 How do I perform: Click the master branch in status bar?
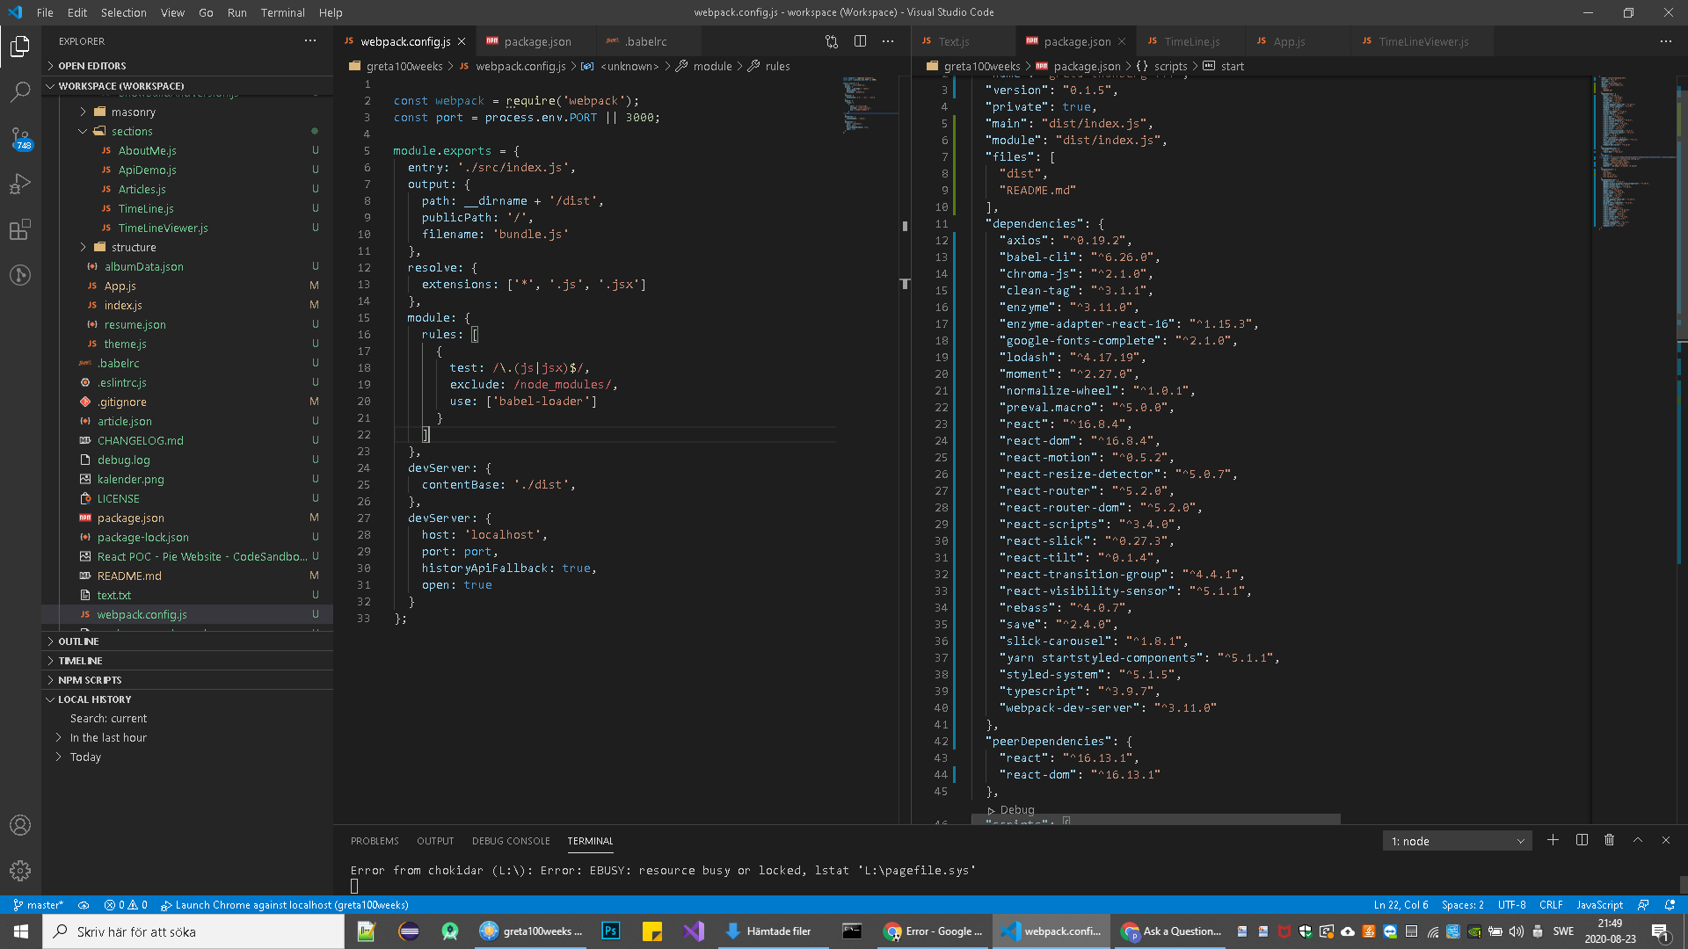click(x=39, y=905)
